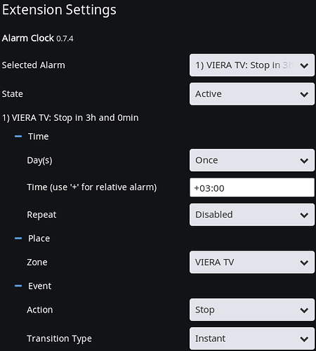316x351 pixels.
Task: Click the time input field +03:00
Action: coord(252,187)
